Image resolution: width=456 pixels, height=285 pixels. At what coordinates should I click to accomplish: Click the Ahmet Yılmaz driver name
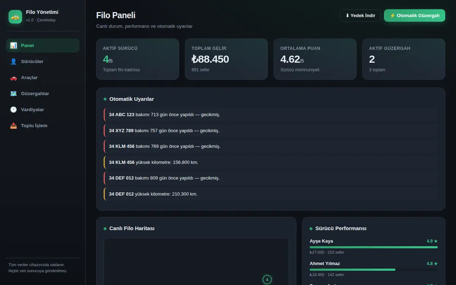pyautogui.click(x=325, y=264)
